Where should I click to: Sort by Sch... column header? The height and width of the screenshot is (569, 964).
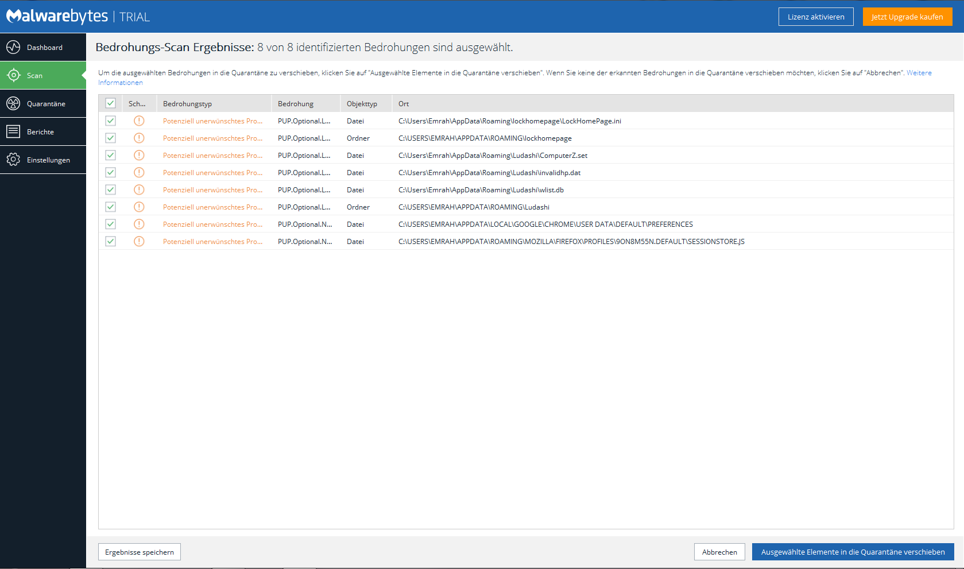pos(139,103)
